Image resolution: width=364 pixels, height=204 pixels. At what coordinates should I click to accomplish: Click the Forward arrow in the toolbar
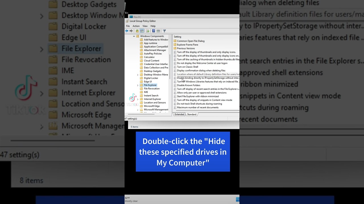[x=131, y=31]
